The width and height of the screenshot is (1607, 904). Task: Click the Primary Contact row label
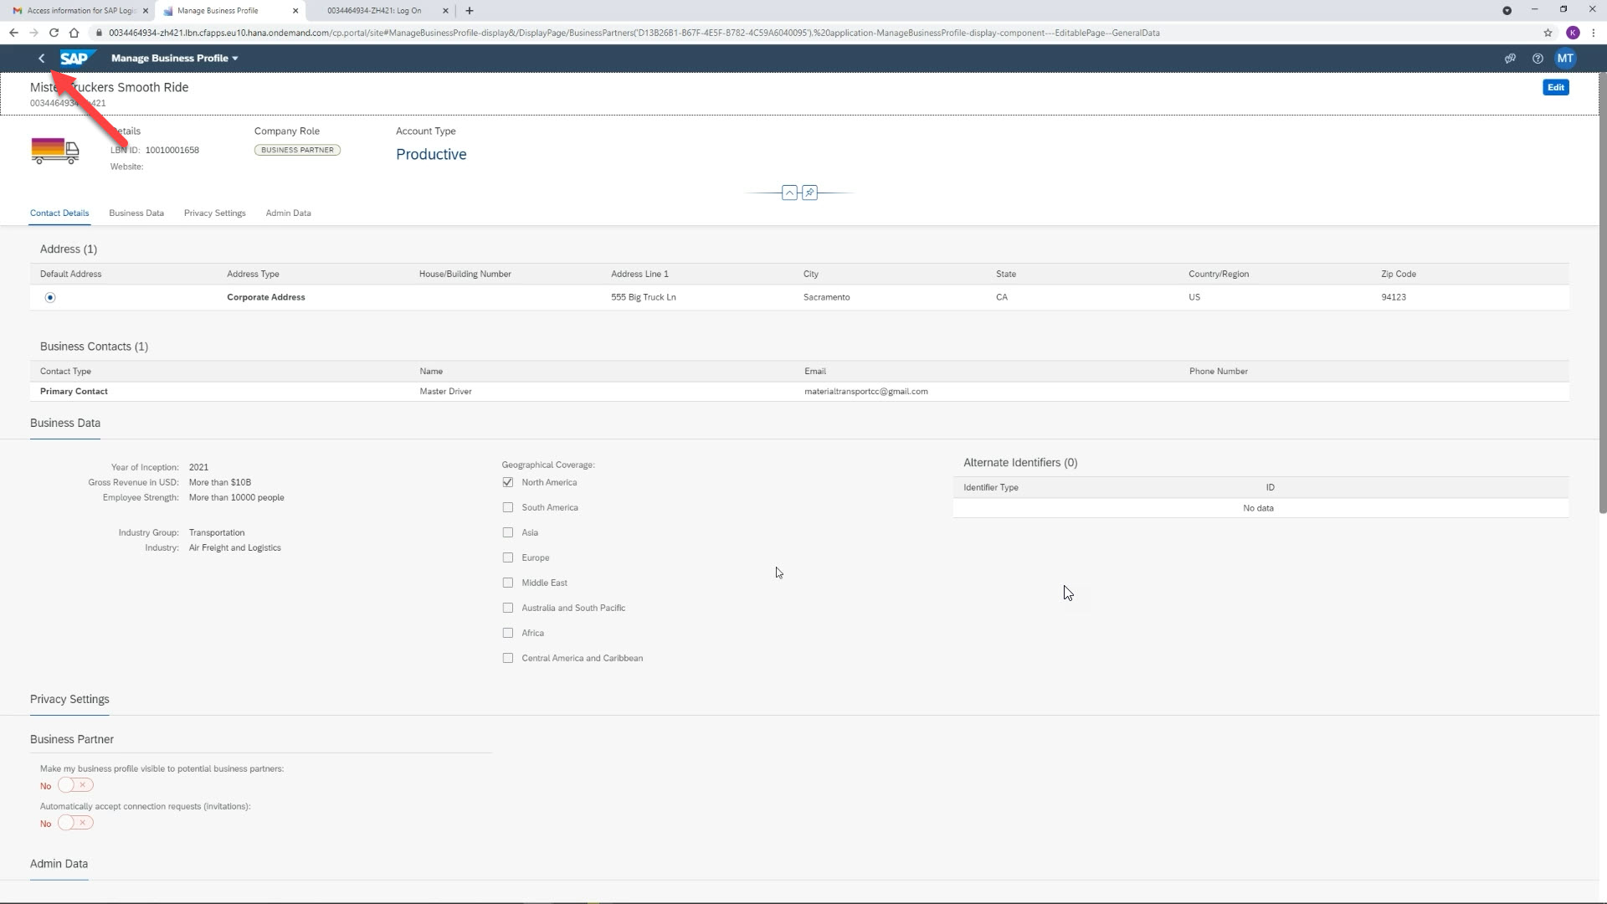click(74, 392)
